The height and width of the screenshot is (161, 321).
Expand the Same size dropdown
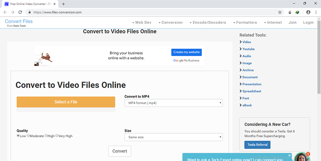173,137
